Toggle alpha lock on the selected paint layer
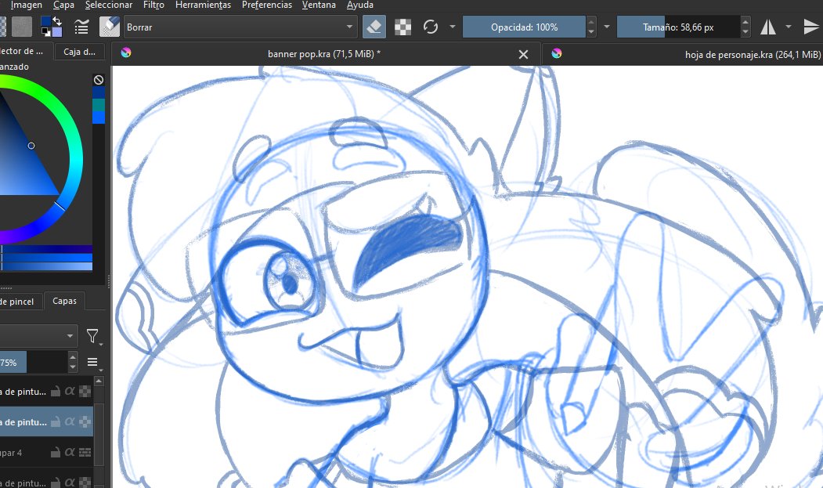This screenshot has height=488, width=823. click(x=70, y=421)
